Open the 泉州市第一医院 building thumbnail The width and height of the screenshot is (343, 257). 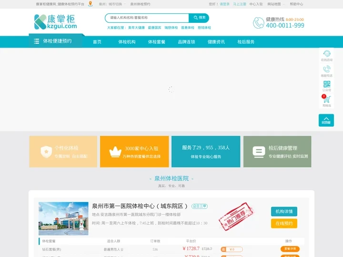[x=63, y=218]
